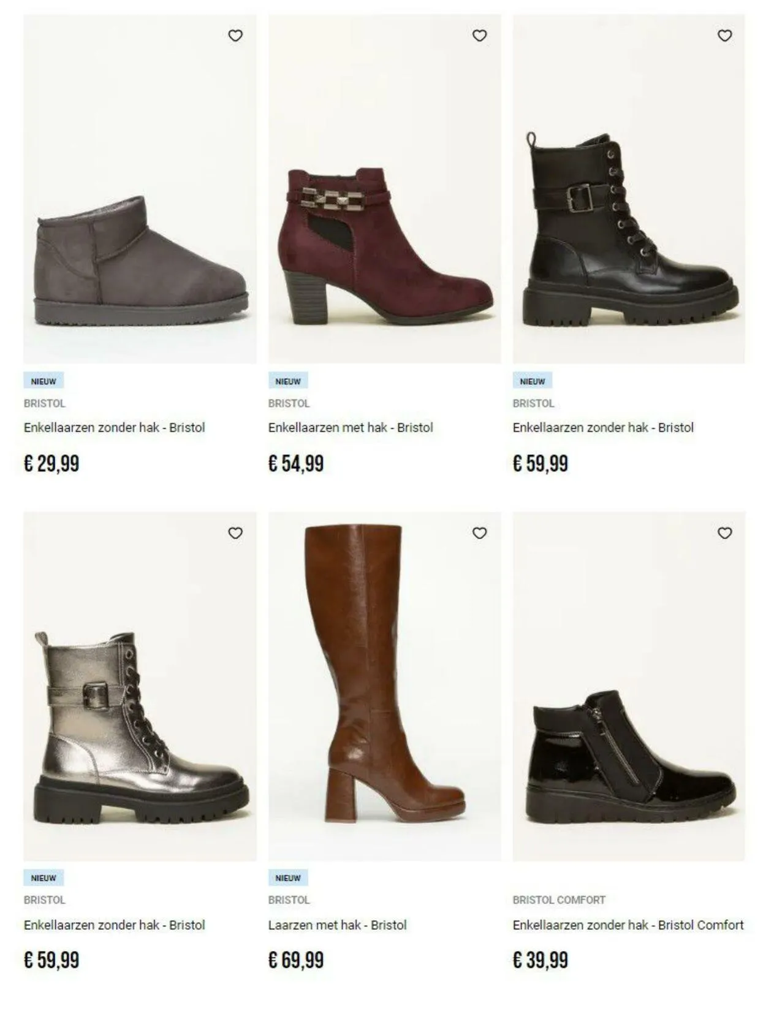Click the € 29,99 price of grey boot

pyautogui.click(x=51, y=463)
